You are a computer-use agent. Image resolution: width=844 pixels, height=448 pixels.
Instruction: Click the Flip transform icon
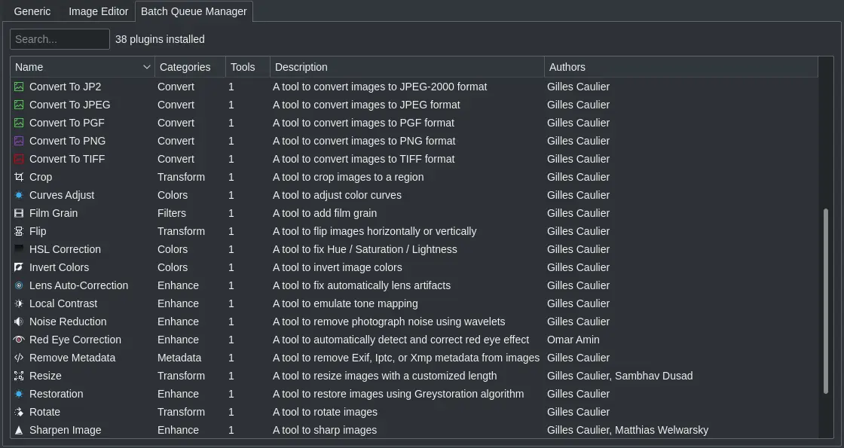tap(18, 231)
